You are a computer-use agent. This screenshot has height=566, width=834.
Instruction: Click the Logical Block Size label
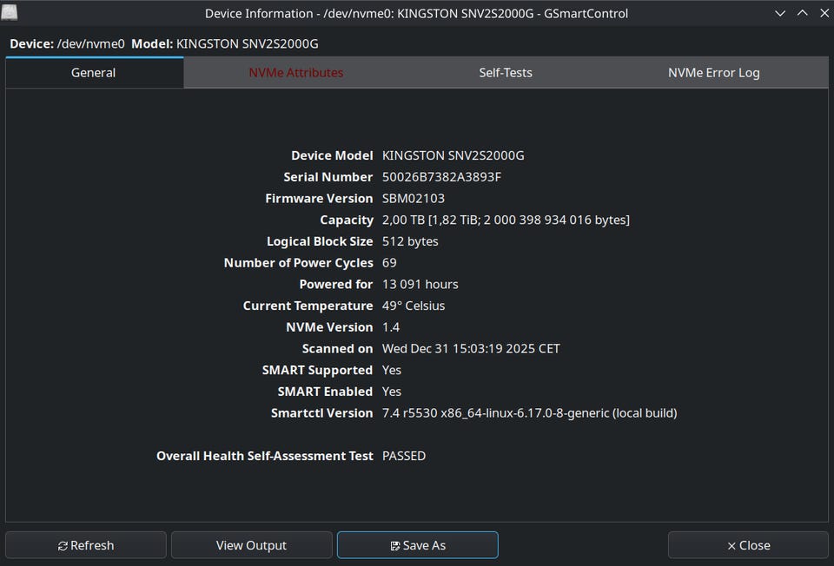pos(320,241)
